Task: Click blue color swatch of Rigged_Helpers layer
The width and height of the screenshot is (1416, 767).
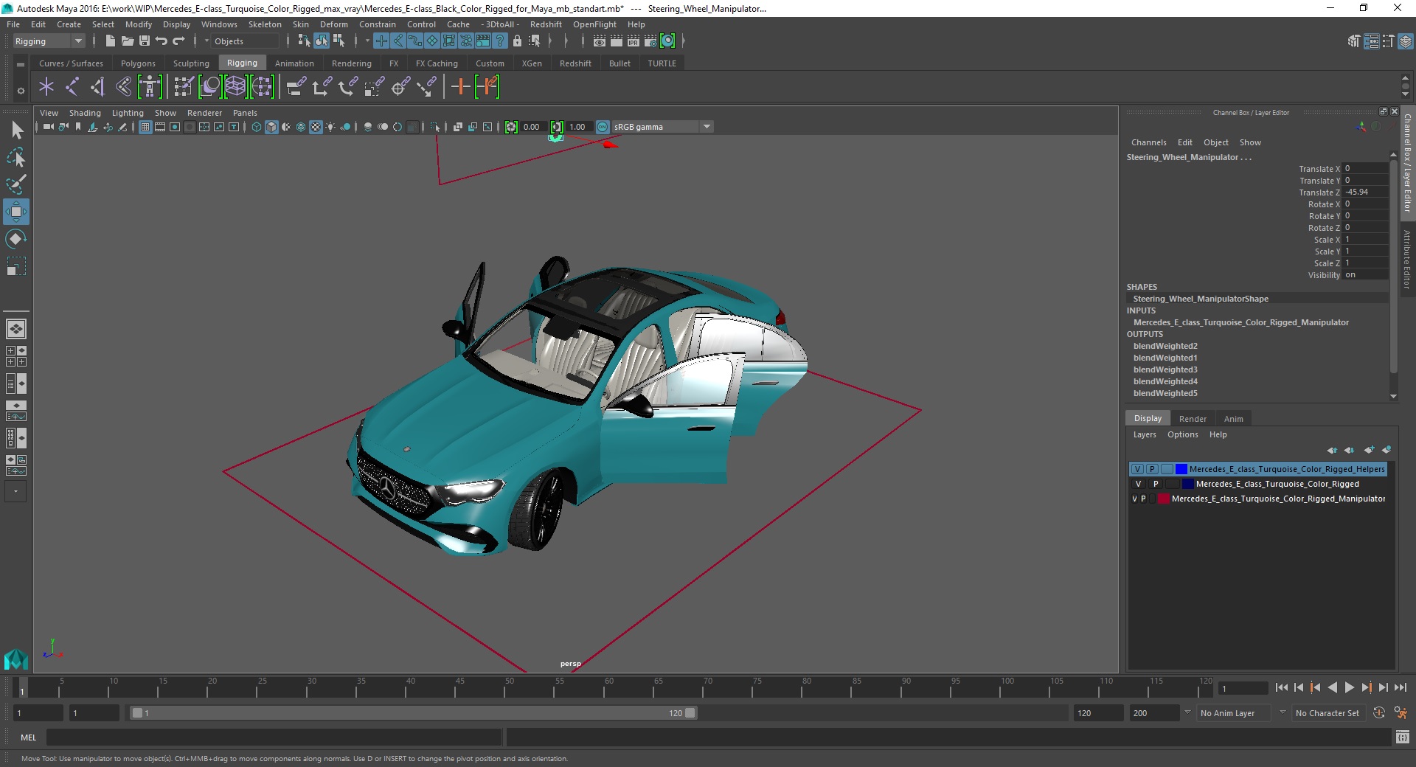Action: [1181, 469]
